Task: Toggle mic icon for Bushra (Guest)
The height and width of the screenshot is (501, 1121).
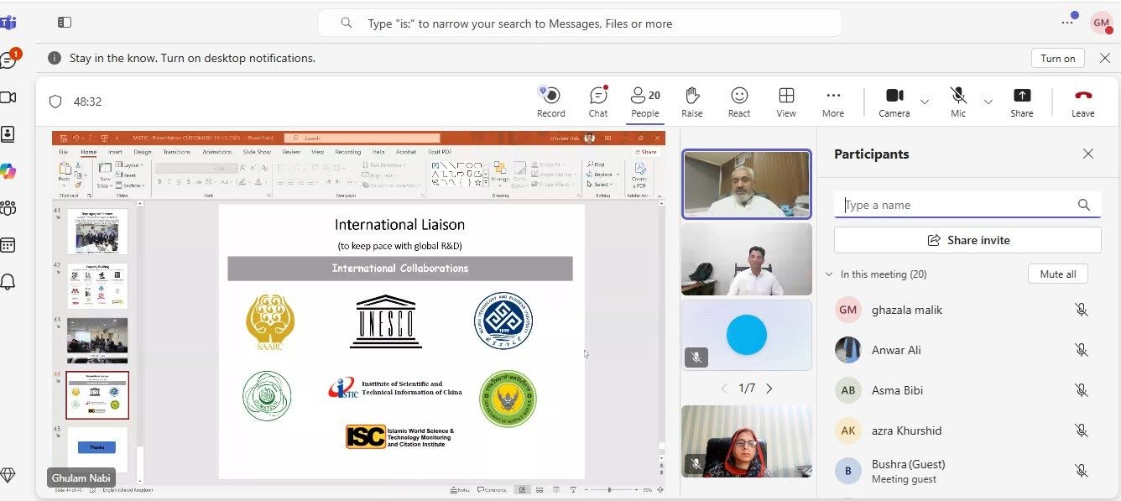Action: 1082,471
